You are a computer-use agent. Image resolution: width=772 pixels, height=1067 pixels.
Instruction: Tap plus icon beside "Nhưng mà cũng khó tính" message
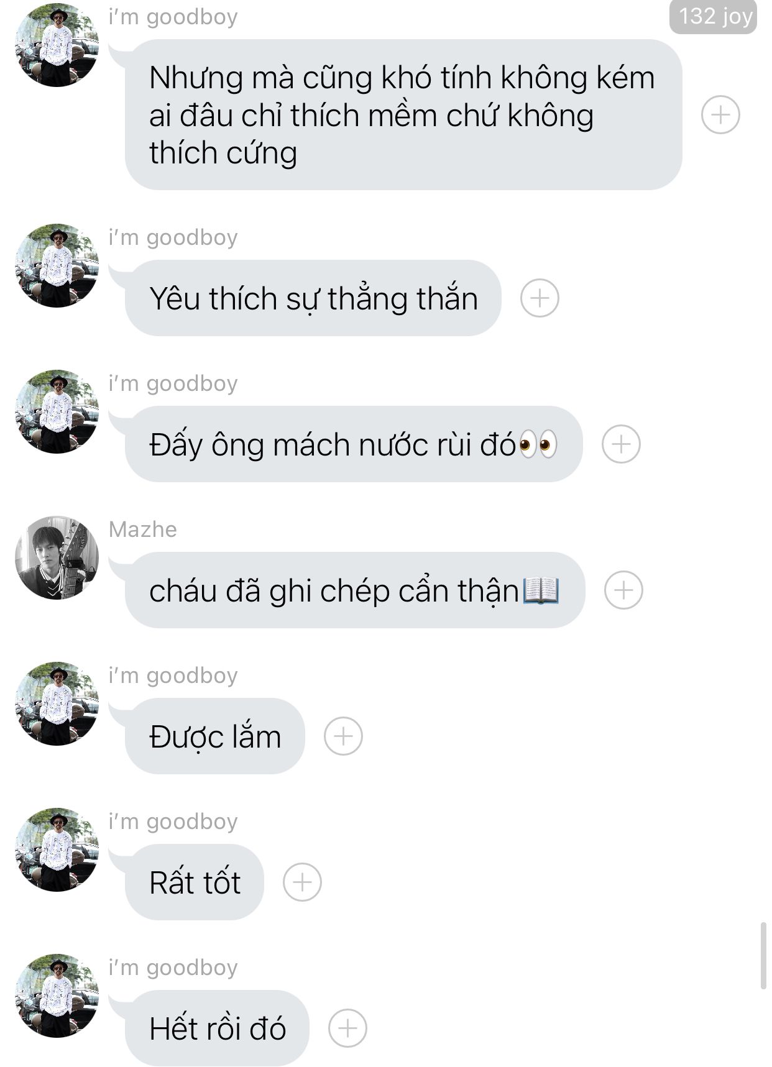(x=720, y=115)
